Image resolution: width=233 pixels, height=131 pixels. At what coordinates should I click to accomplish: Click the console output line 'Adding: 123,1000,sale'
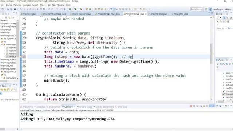click(x=67, y=119)
